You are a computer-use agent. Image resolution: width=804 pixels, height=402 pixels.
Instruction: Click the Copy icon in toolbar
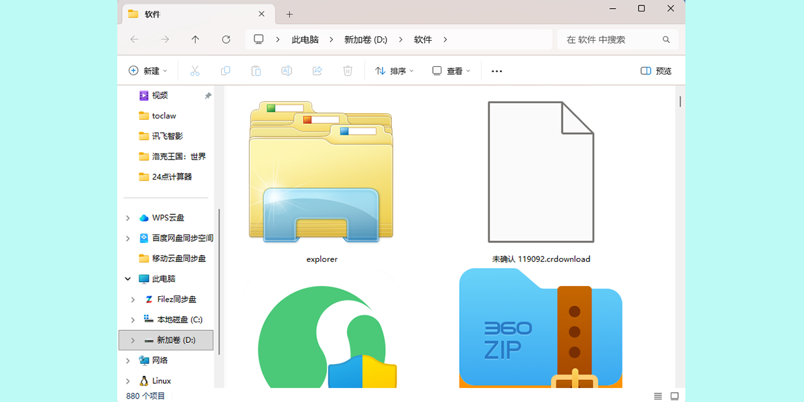pyautogui.click(x=226, y=70)
